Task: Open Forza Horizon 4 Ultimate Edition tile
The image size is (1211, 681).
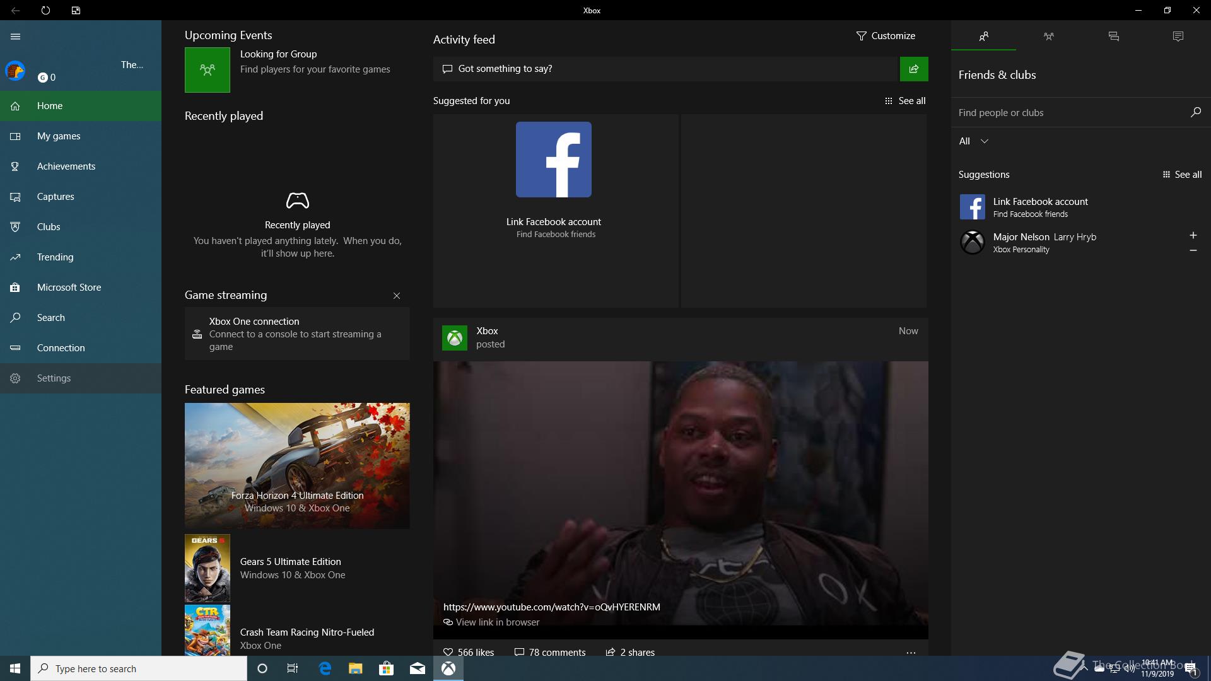Action: click(297, 465)
